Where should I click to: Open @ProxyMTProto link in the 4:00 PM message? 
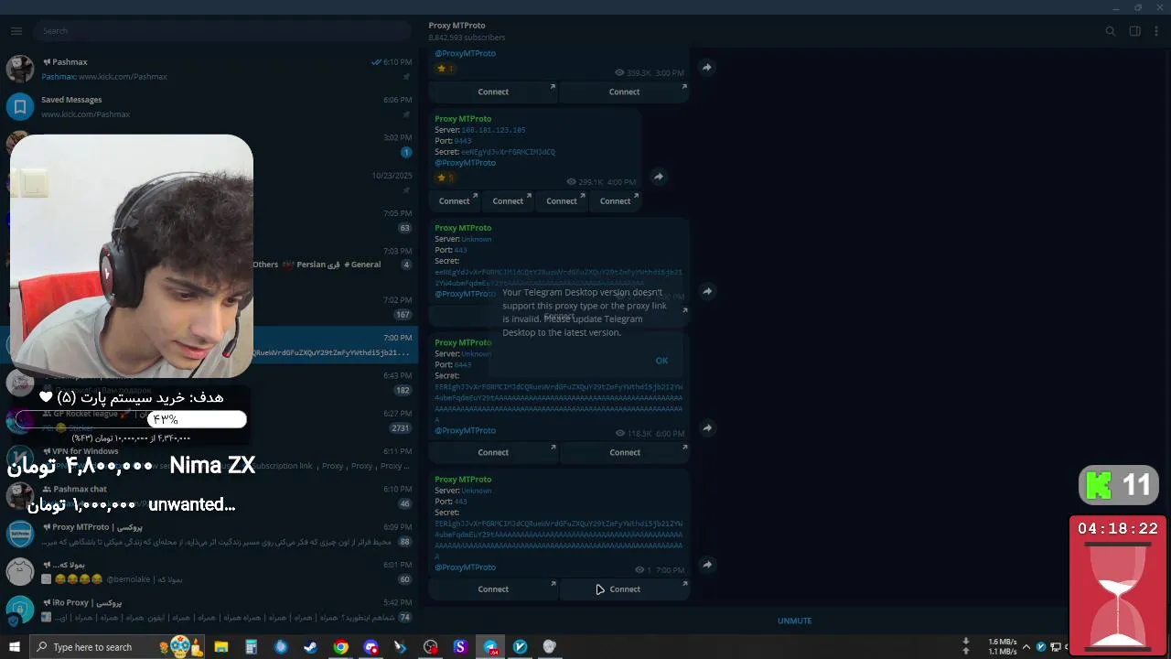click(465, 163)
